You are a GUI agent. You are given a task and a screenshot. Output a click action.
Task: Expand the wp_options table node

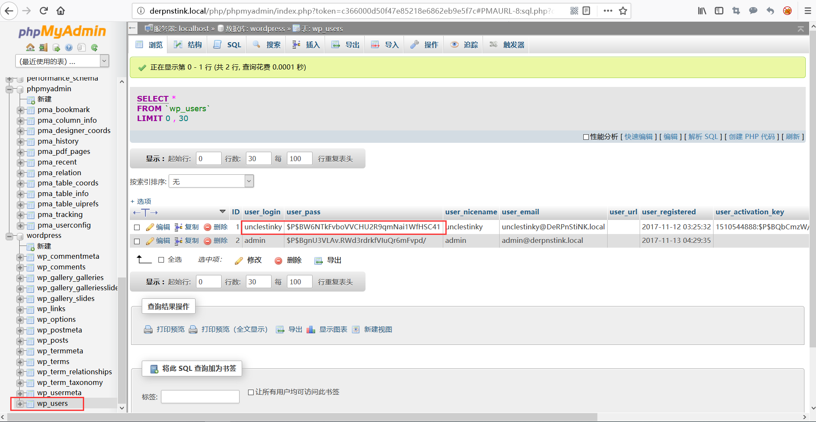20,320
